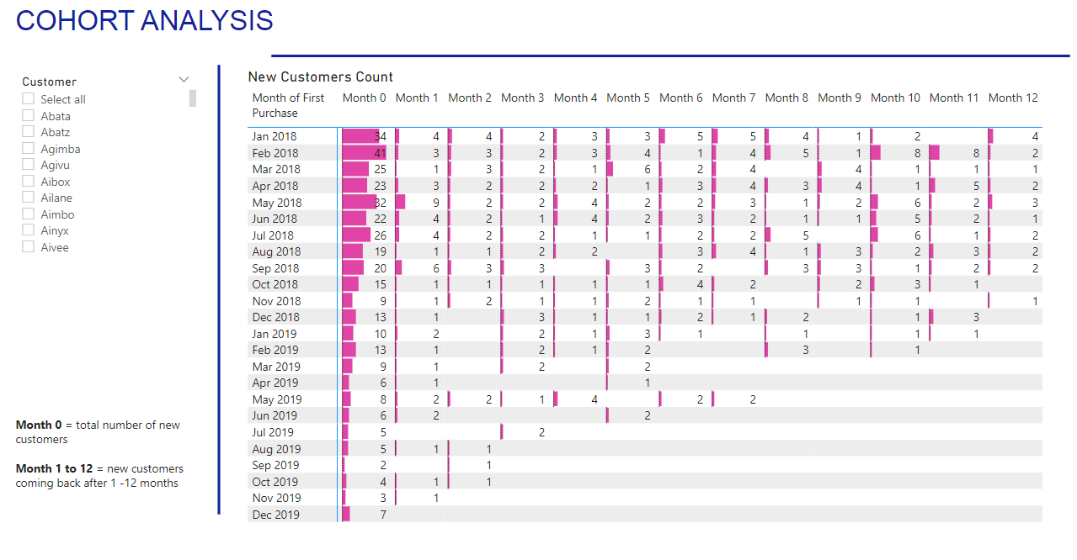1077x560 pixels.
Task: Select the Jan 2018 cohort row label
Action: tap(274, 136)
